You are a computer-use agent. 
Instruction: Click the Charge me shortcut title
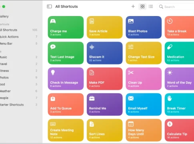58,31
